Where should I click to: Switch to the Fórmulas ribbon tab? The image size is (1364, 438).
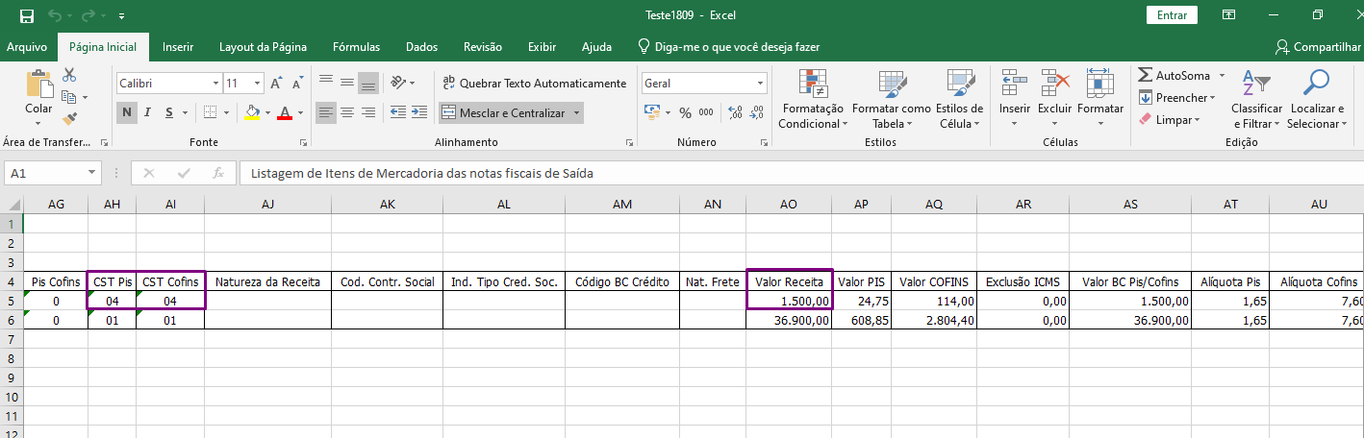point(356,47)
